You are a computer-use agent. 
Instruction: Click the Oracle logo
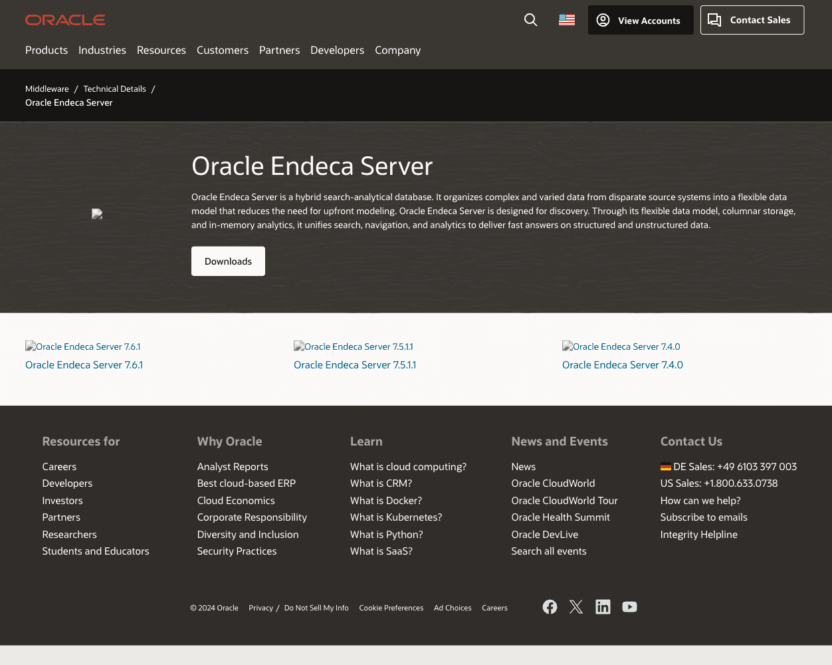tap(65, 20)
